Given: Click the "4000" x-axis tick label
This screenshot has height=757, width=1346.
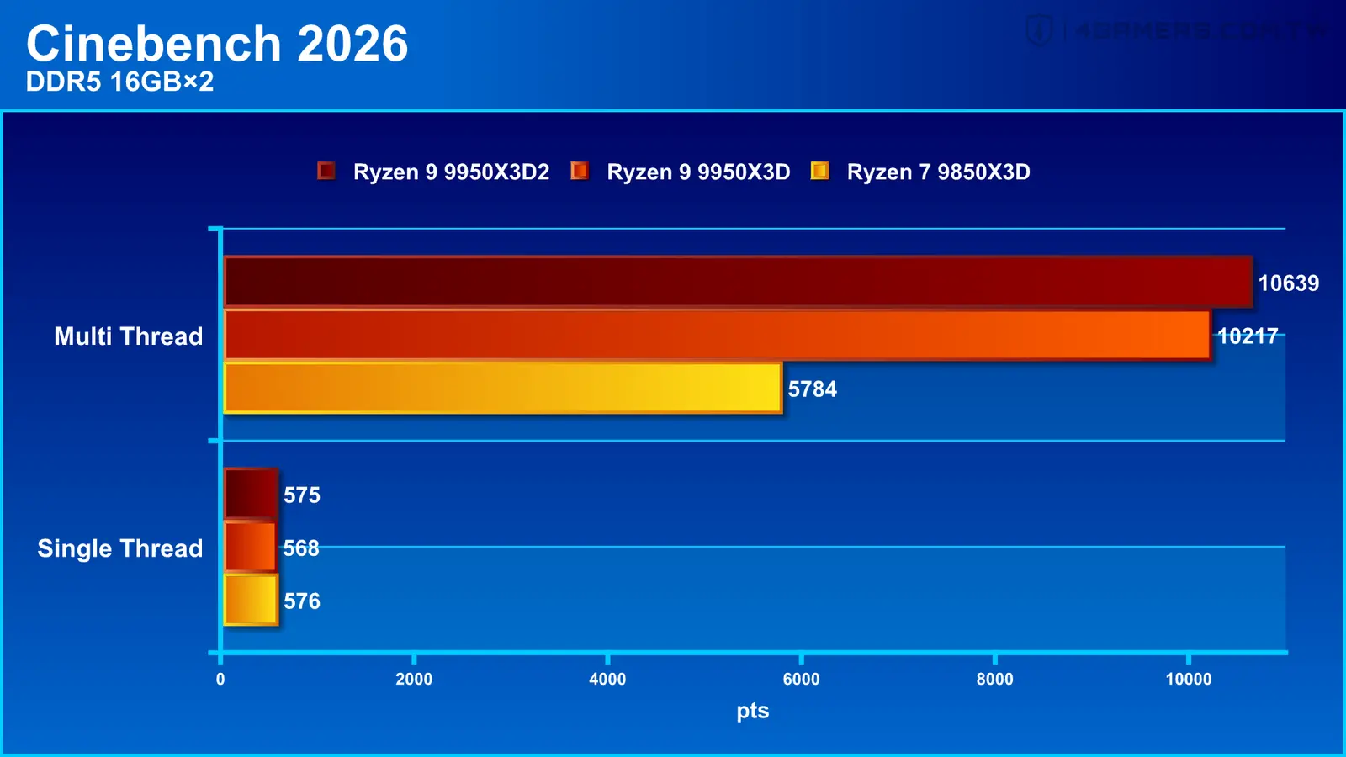Looking at the screenshot, I should click(607, 679).
